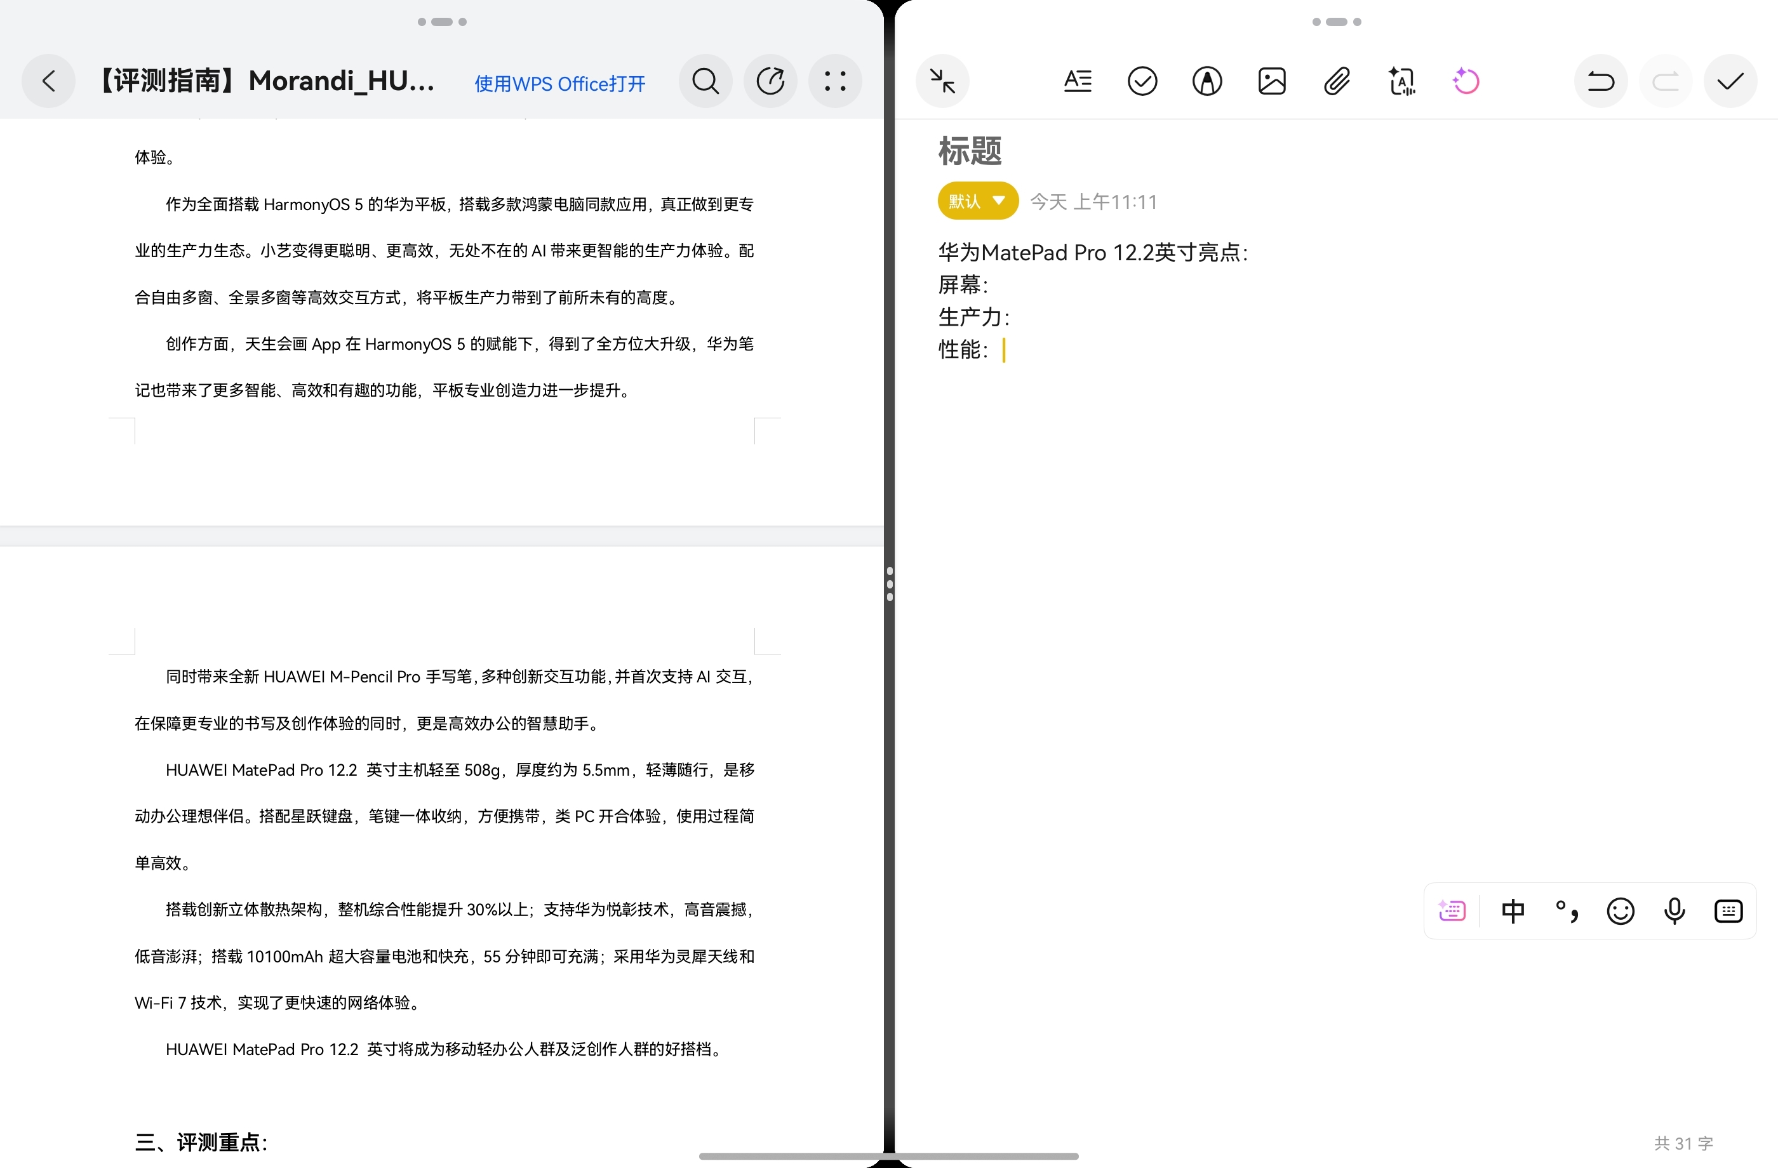Image resolution: width=1778 pixels, height=1168 pixels.
Task: Insert an image into the note
Action: [1271, 81]
